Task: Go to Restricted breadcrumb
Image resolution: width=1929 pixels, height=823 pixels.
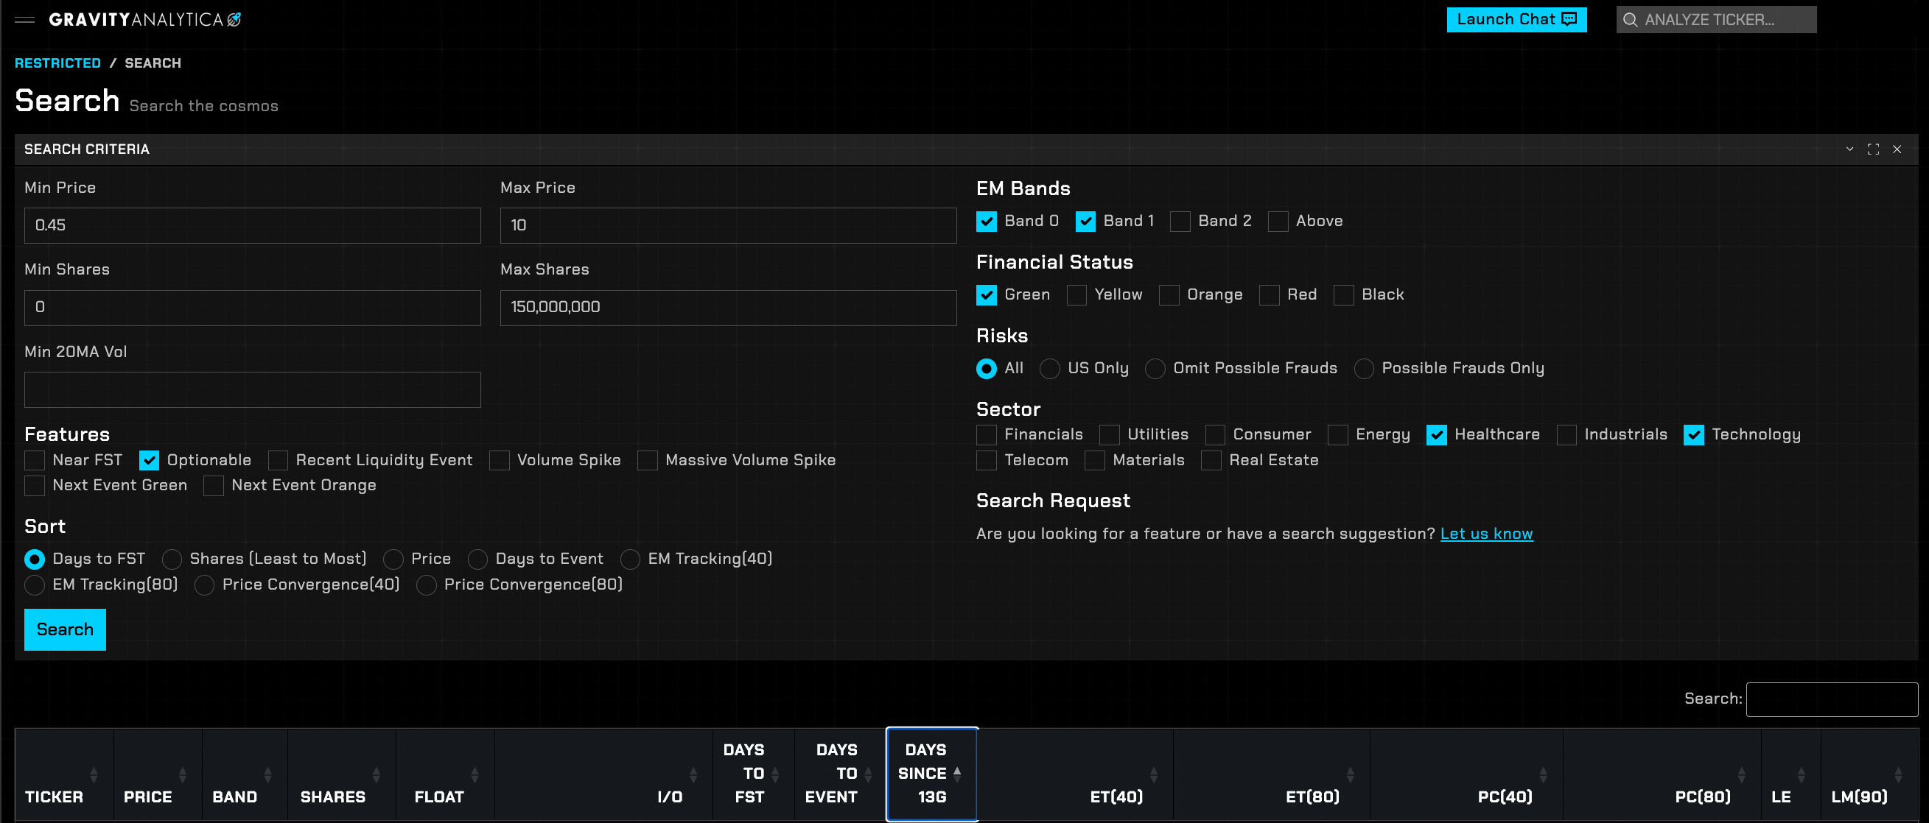Action: (57, 63)
